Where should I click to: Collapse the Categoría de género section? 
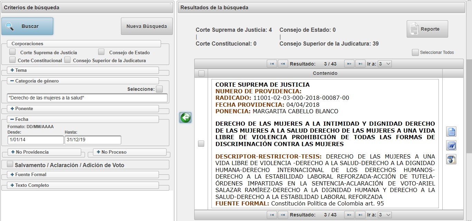tap(12, 81)
